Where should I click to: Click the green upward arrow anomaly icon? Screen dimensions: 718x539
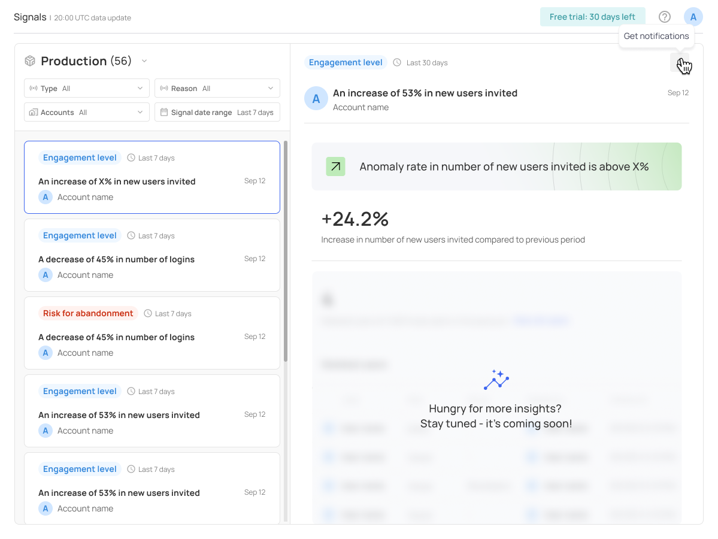335,166
